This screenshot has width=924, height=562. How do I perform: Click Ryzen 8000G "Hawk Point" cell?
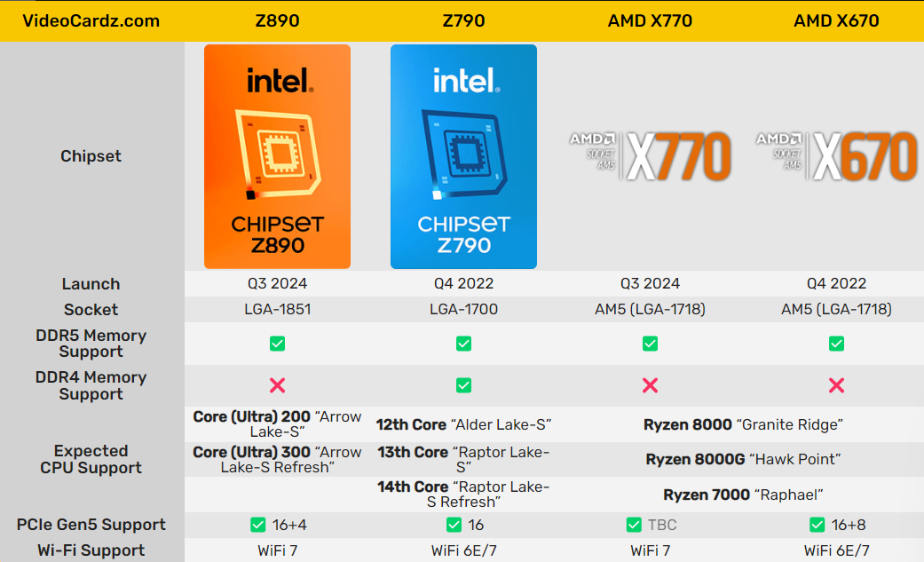click(743, 459)
